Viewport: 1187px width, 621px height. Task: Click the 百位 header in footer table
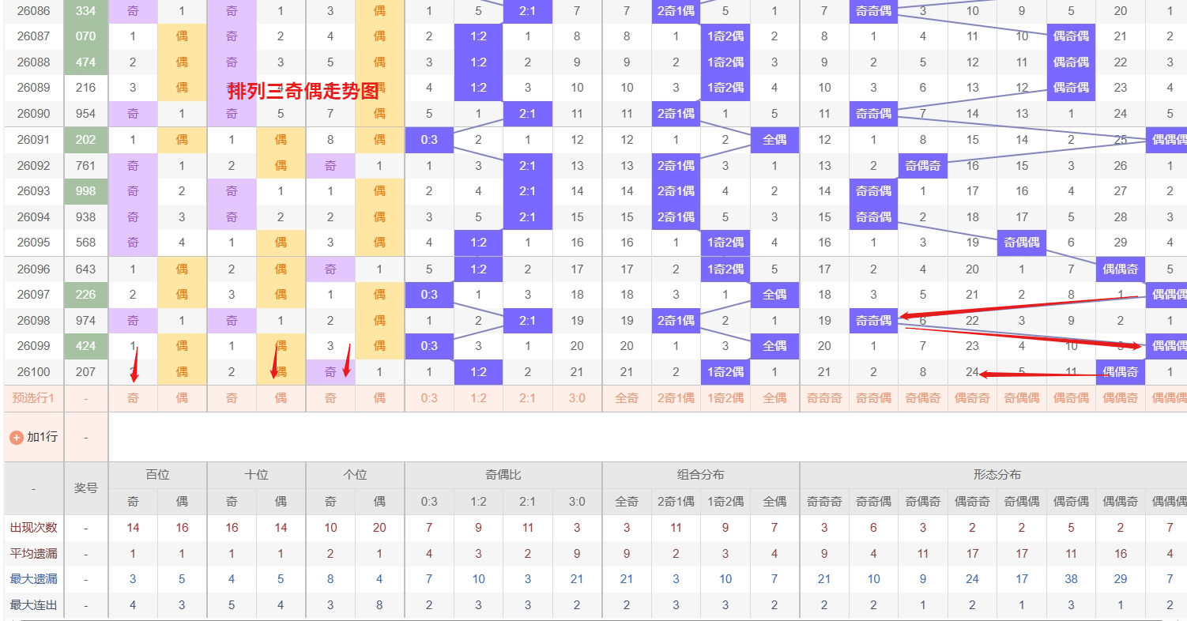(x=157, y=475)
